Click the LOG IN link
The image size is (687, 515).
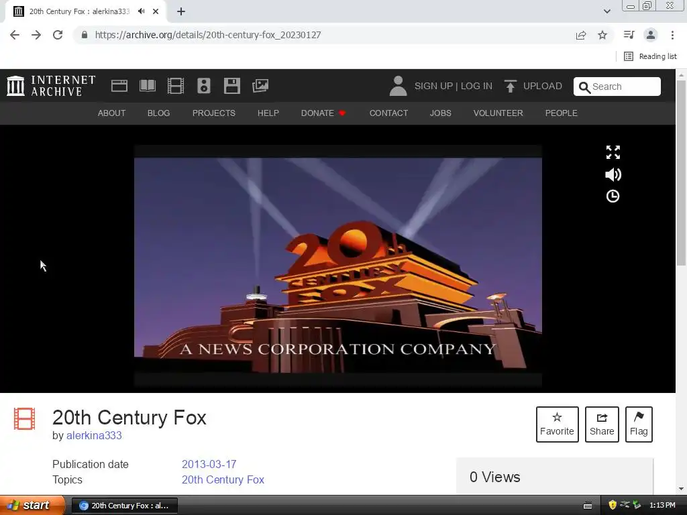pyautogui.click(x=476, y=86)
